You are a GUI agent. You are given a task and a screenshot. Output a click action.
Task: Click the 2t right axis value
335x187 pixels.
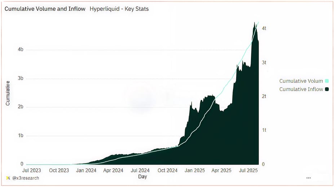pos(264,96)
